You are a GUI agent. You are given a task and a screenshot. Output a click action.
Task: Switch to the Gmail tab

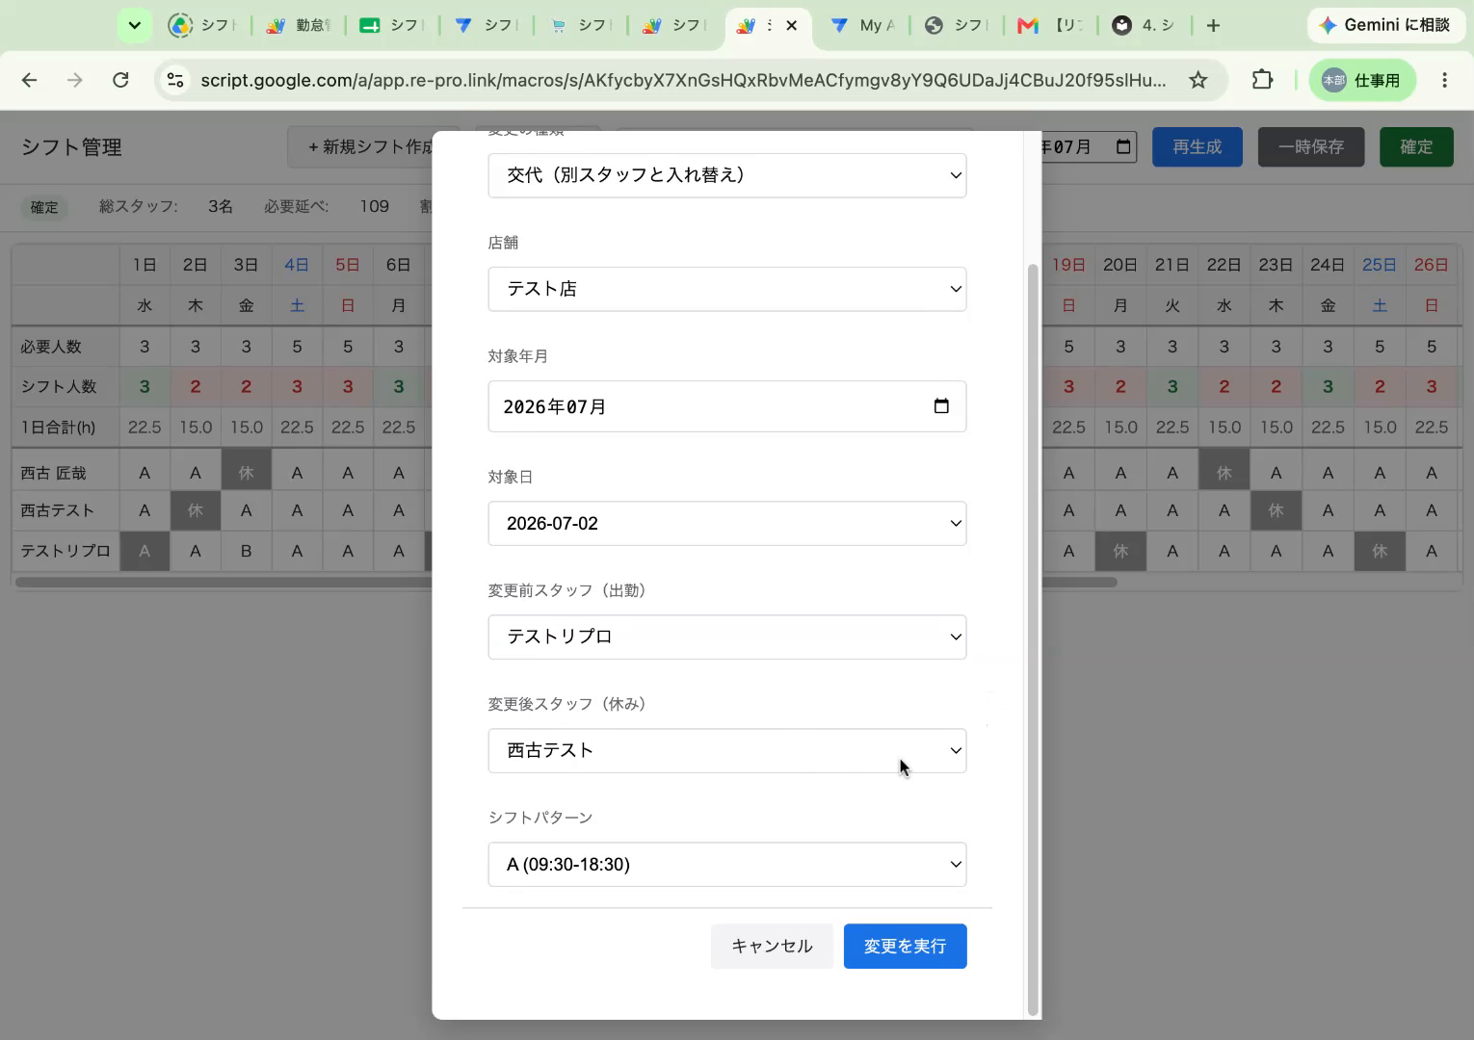coord(1050,26)
